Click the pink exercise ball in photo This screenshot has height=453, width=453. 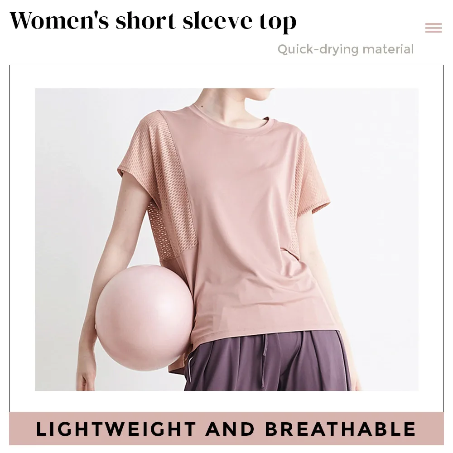click(x=144, y=318)
